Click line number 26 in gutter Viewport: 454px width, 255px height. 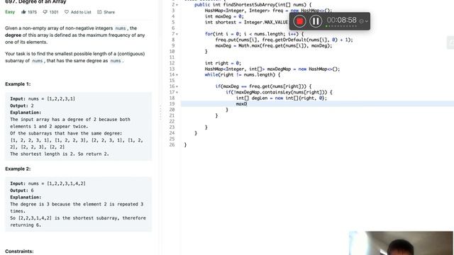[x=172, y=144]
